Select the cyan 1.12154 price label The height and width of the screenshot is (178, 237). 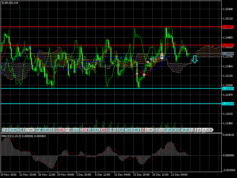pyautogui.click(x=228, y=104)
